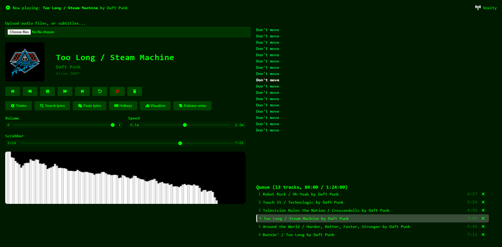Click the Alive 2007 album art
The height and width of the screenshot is (247, 502).
(25, 62)
